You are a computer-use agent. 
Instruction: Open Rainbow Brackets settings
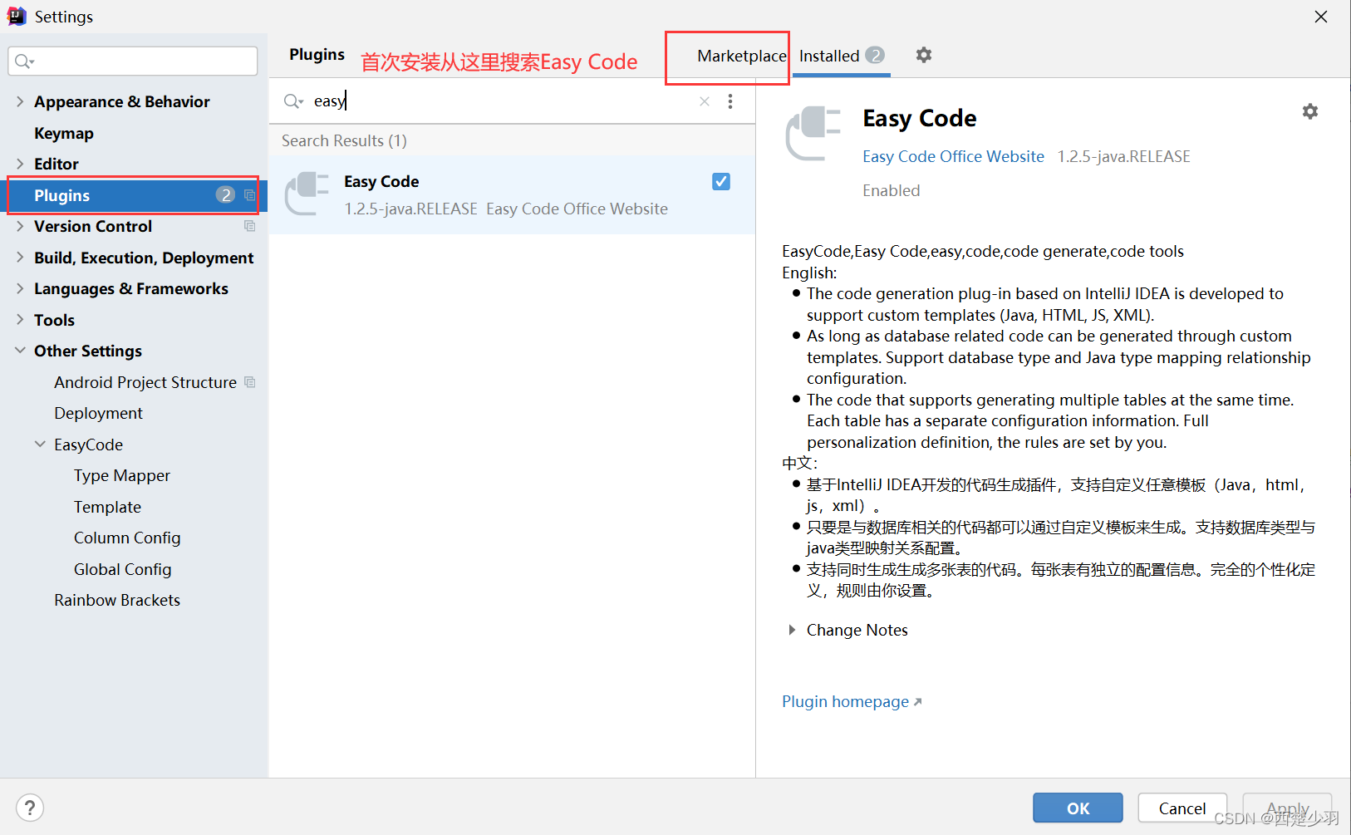117,600
